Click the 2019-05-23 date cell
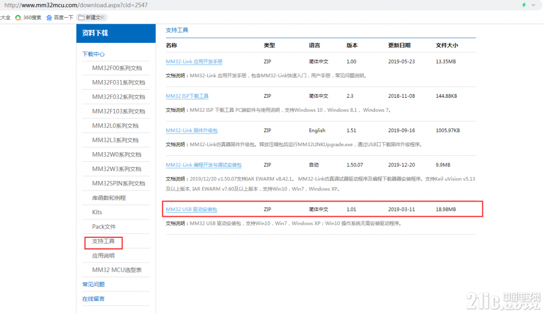 tap(401, 61)
